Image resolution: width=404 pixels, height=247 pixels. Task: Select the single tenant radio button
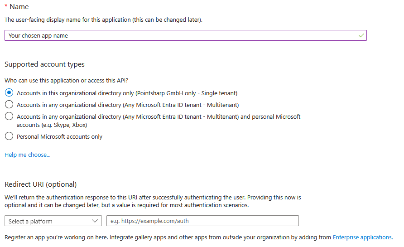tap(9, 92)
